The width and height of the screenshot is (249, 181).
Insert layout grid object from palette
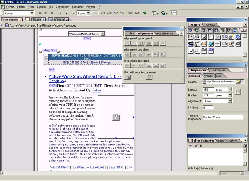click(x=191, y=37)
